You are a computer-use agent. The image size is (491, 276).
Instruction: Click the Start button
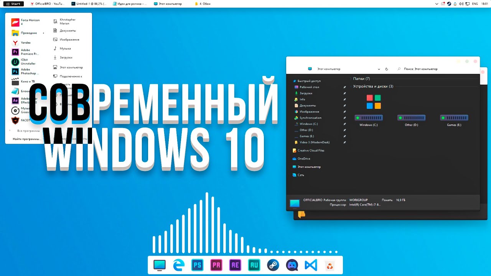point(13,3)
